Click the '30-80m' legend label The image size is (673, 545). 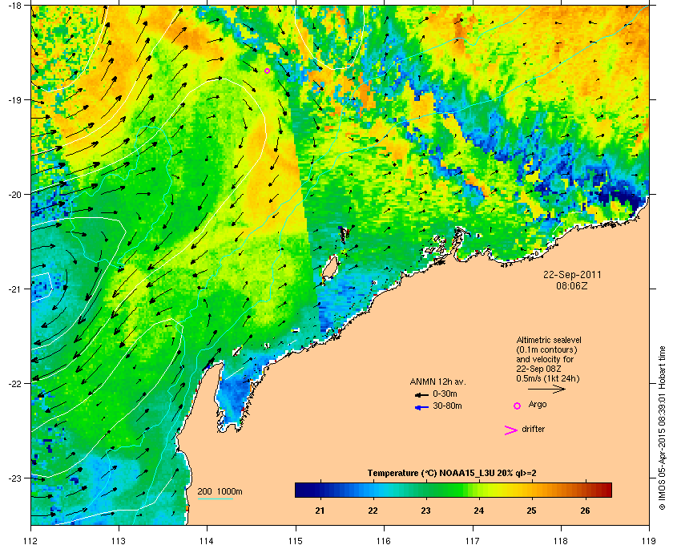click(447, 406)
